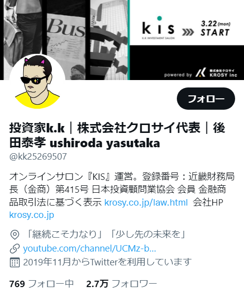This screenshot has height=296, width=244.
Task: Open the cartoon profile avatar picture
Action: pyautogui.click(x=38, y=82)
